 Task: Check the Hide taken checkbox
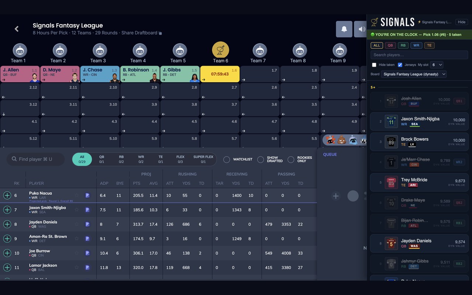pos(374,65)
